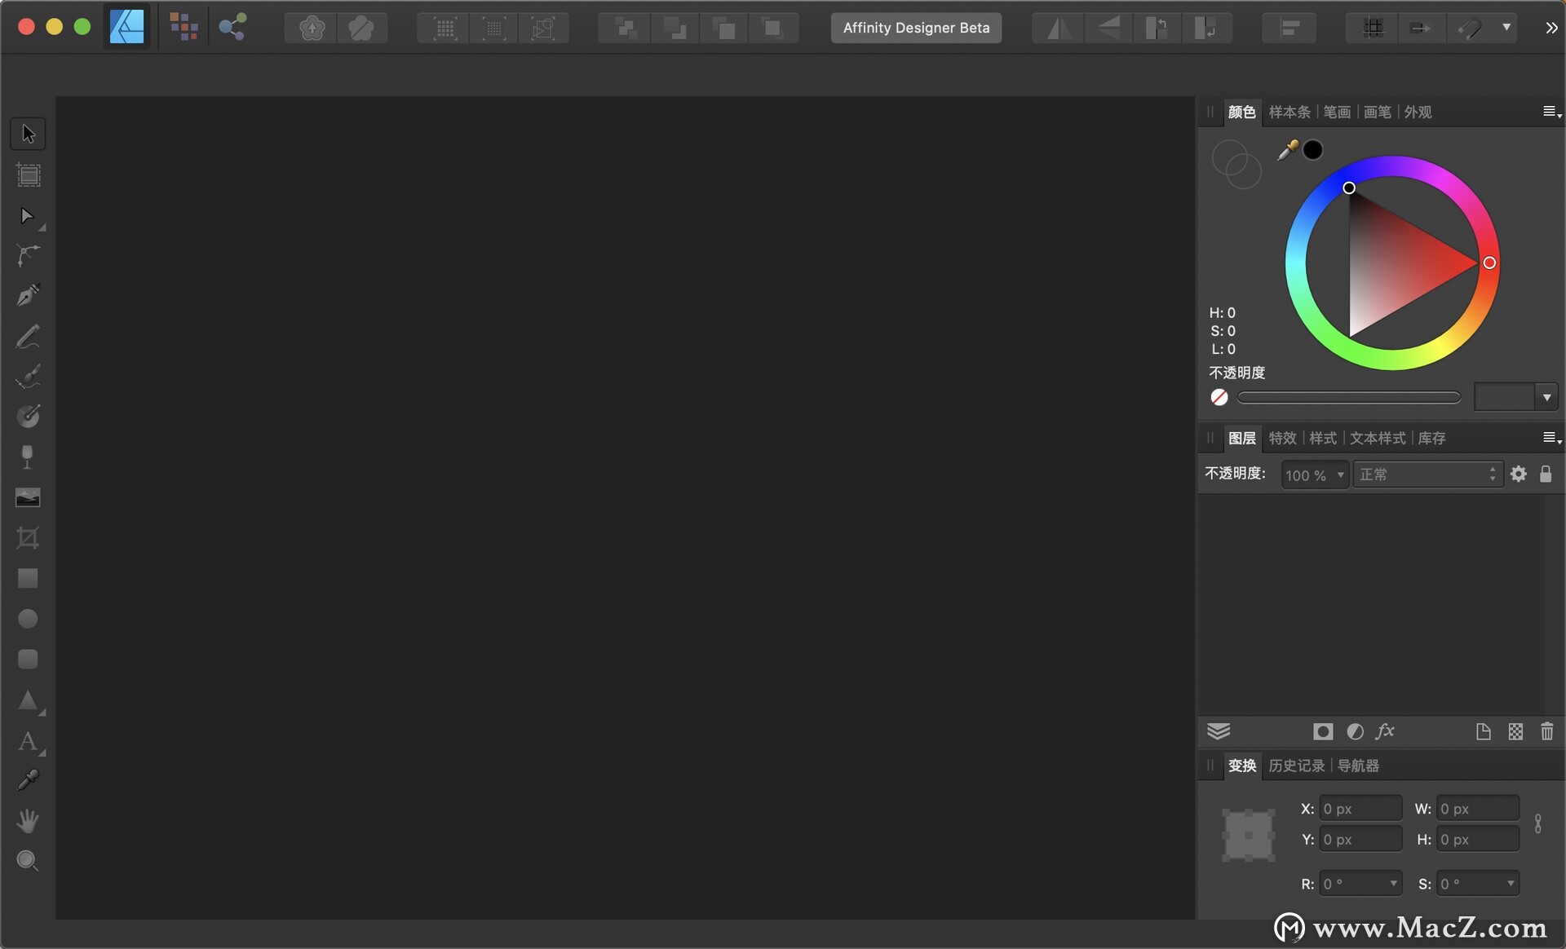Screen dimensions: 1566x949
Task: Select the View hand tool
Action: click(x=28, y=821)
